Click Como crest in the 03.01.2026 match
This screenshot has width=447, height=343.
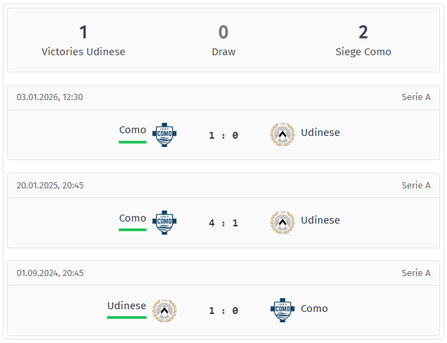pos(164,135)
